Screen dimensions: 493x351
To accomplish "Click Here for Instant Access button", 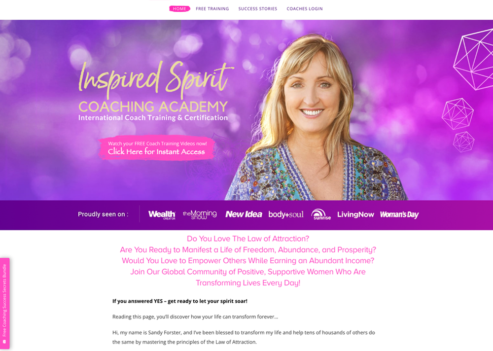I will pos(157,148).
